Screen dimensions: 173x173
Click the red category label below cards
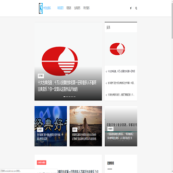[x=41, y=162]
